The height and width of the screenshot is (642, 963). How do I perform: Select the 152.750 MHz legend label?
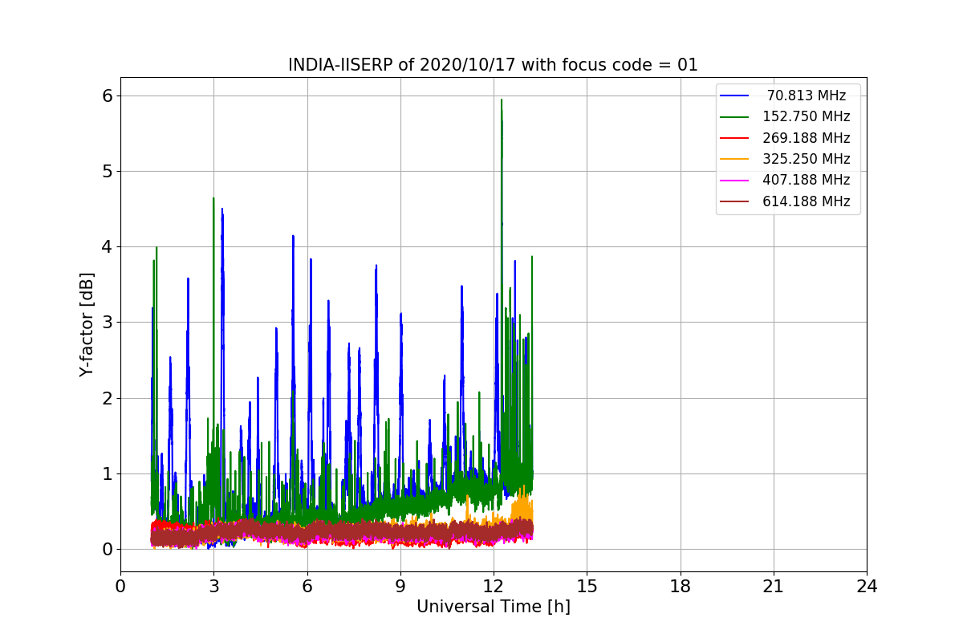click(807, 117)
